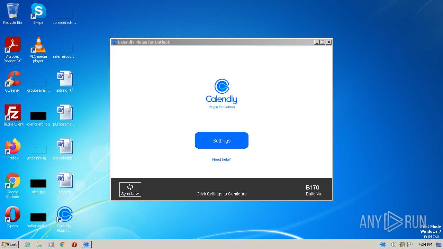
Task: Click the Calendly system tray icon
Action: click(383, 245)
